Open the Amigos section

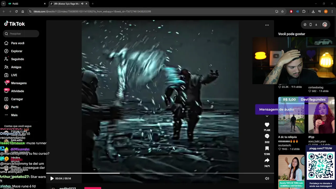(13, 67)
